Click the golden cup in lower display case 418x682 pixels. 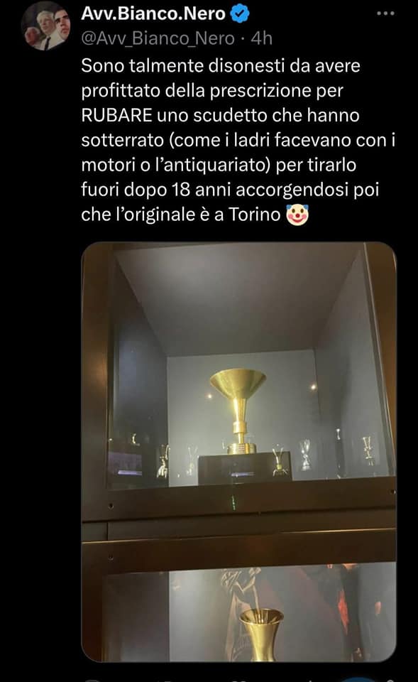(x=261, y=634)
